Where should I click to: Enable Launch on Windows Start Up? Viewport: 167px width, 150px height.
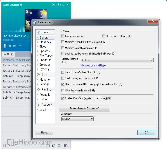pos(63,72)
